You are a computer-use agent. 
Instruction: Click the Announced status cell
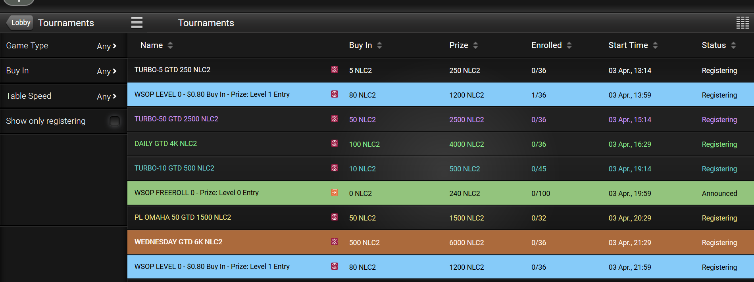pos(719,194)
